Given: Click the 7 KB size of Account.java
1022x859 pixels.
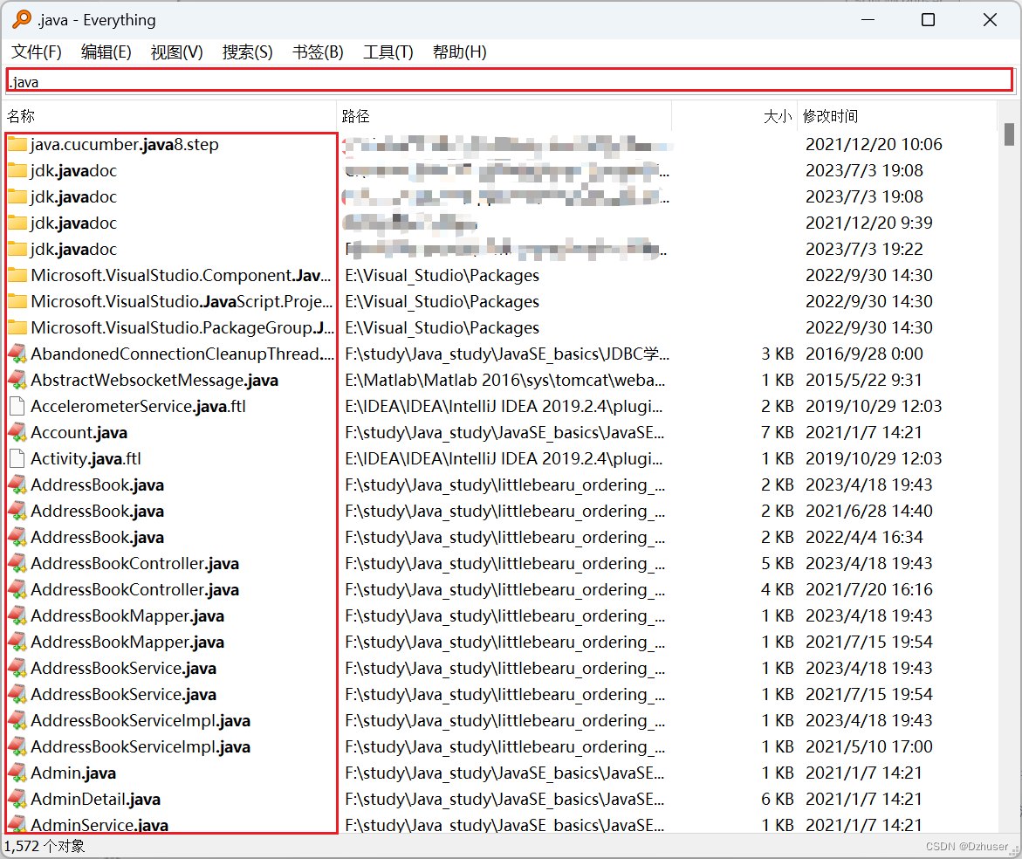Looking at the screenshot, I should [777, 432].
